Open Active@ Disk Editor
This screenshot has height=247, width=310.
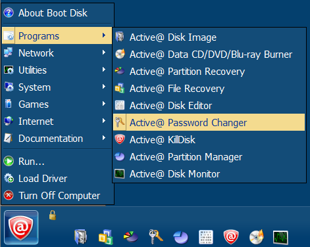209,105
